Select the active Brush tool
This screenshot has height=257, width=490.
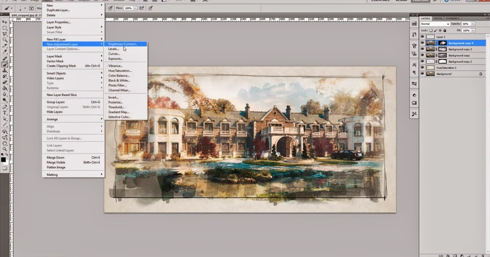(x=5, y=64)
